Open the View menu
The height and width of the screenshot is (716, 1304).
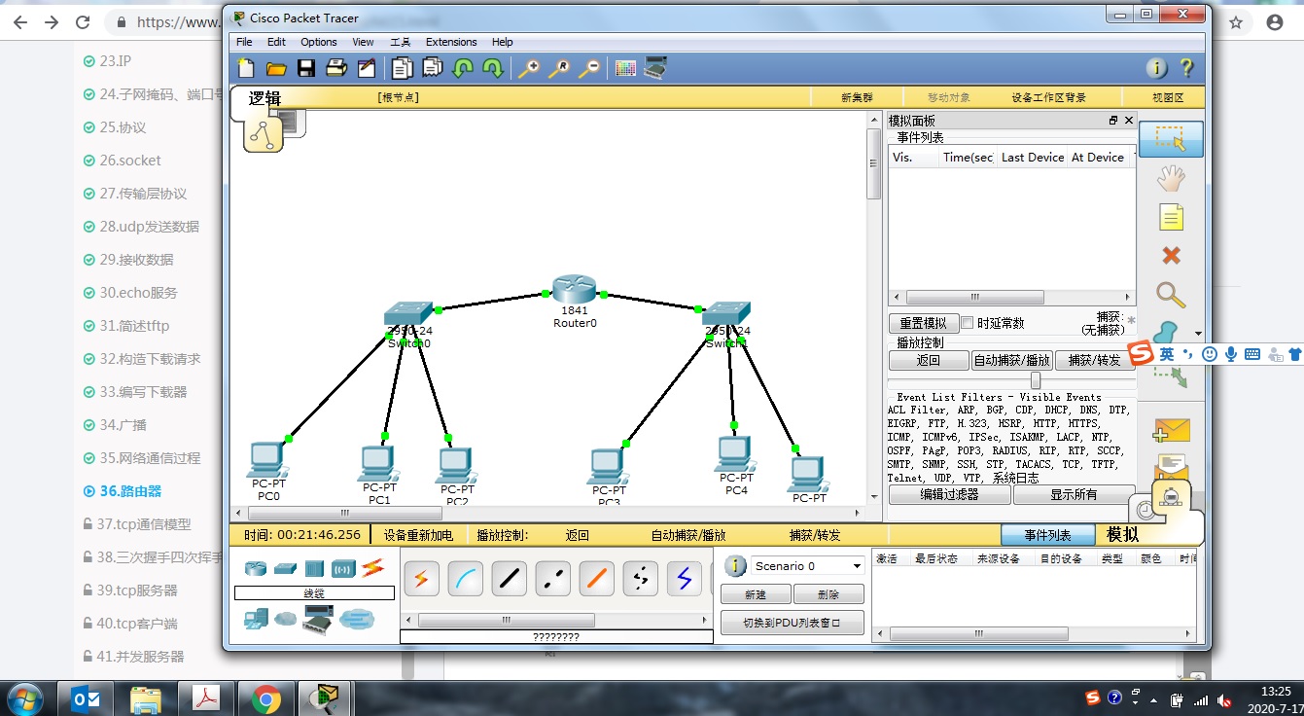click(x=363, y=42)
